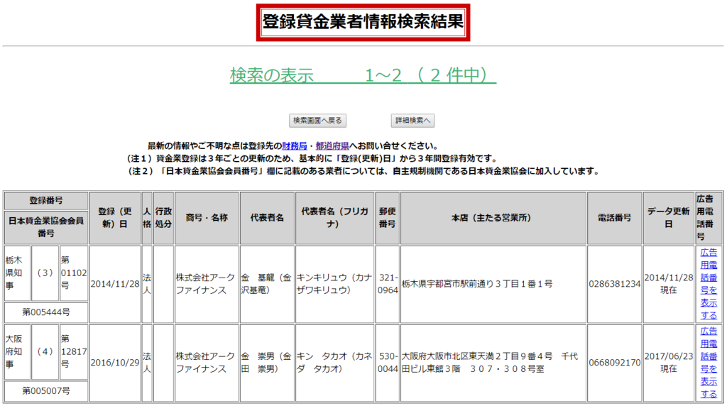Click the 第005444号 member number cell
The height and width of the screenshot is (406, 727).
46,312
